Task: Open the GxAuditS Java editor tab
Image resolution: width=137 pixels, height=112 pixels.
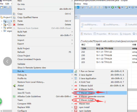Action: (131, 24)
